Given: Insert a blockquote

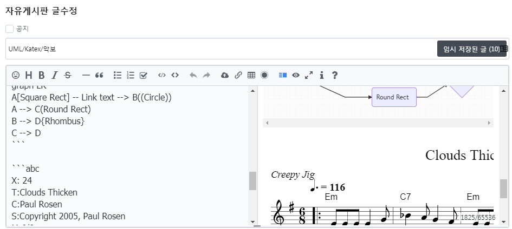Looking at the screenshot, I should (99, 75).
